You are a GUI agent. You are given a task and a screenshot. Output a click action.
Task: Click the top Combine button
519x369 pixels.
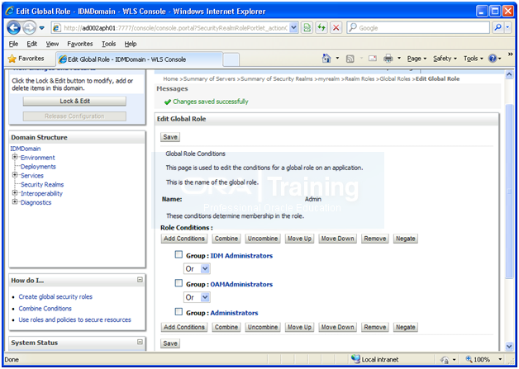pos(226,239)
